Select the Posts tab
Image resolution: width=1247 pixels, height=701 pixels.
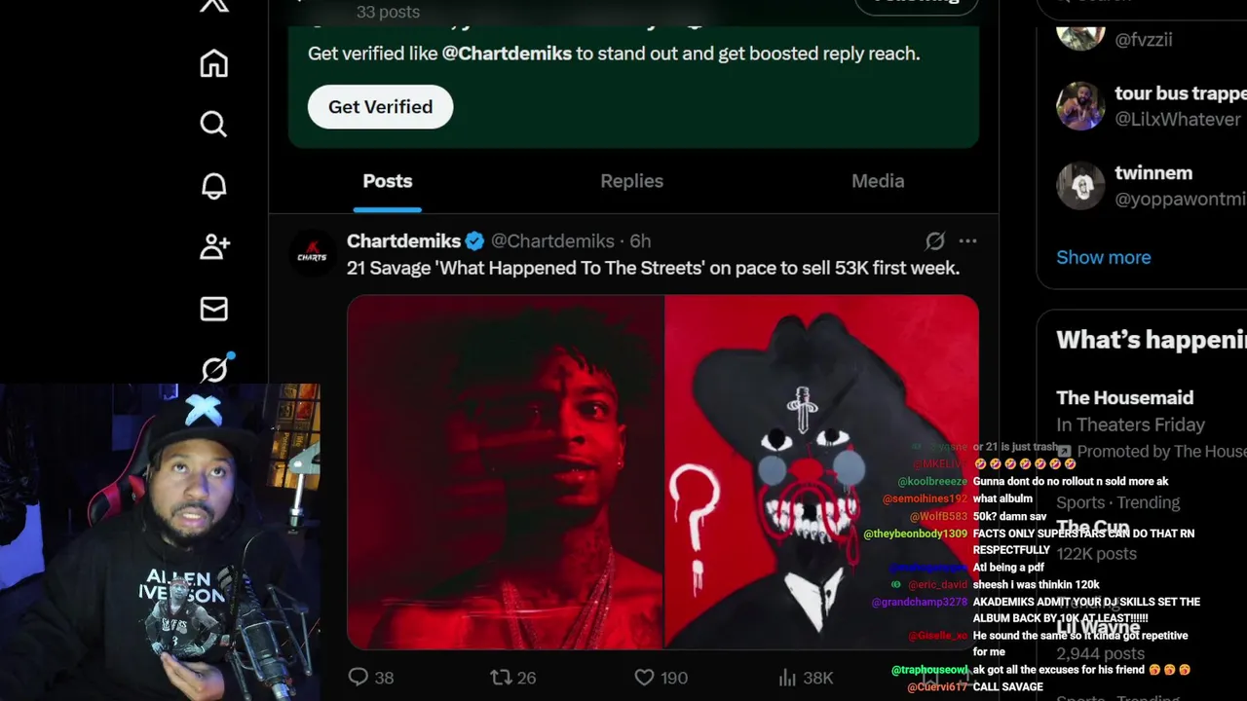pyautogui.click(x=388, y=181)
